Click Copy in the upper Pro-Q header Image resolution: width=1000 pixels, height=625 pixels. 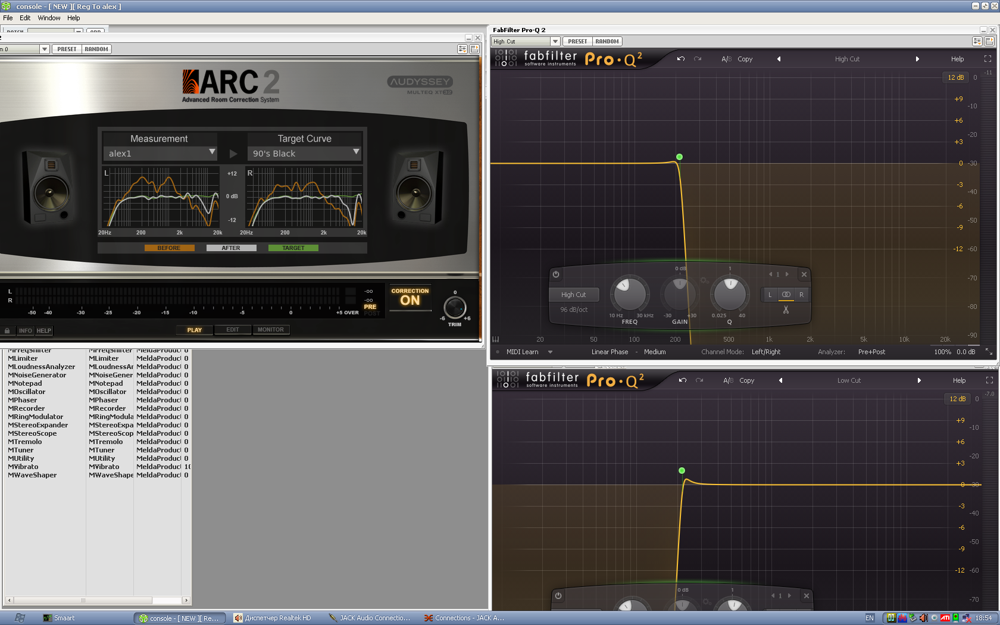[745, 59]
